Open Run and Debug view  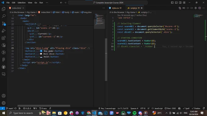4,31
